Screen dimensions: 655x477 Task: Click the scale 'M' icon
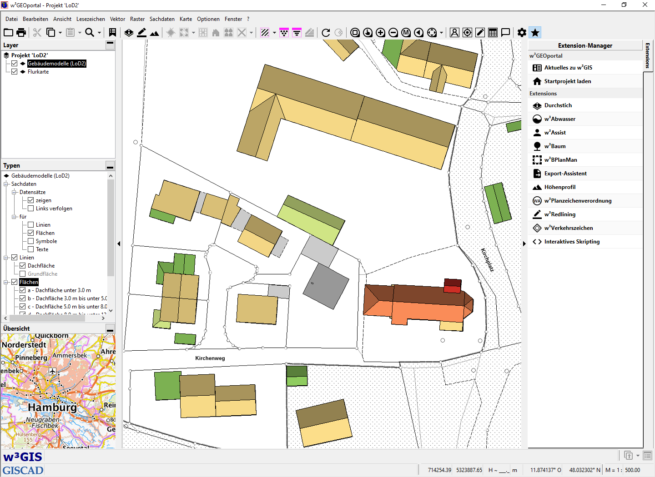click(406, 32)
